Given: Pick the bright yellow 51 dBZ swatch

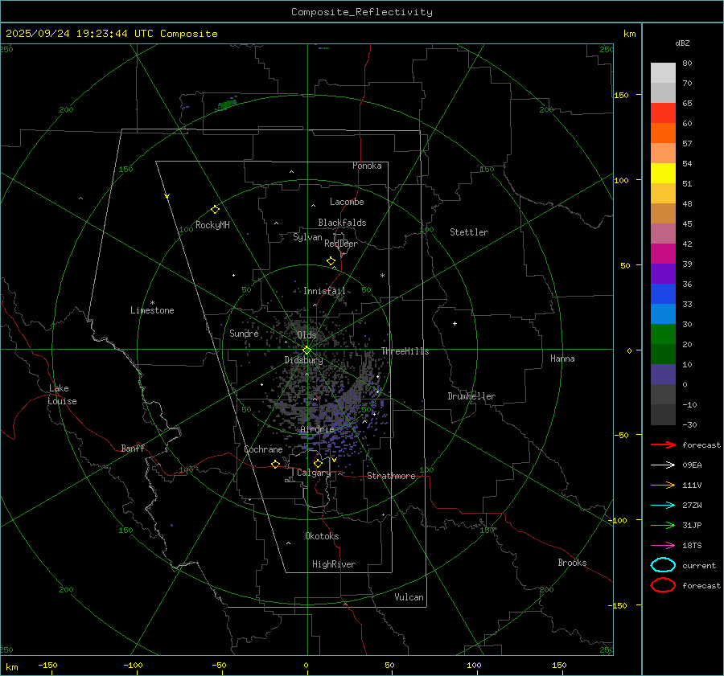Looking at the screenshot, I should point(663,174).
